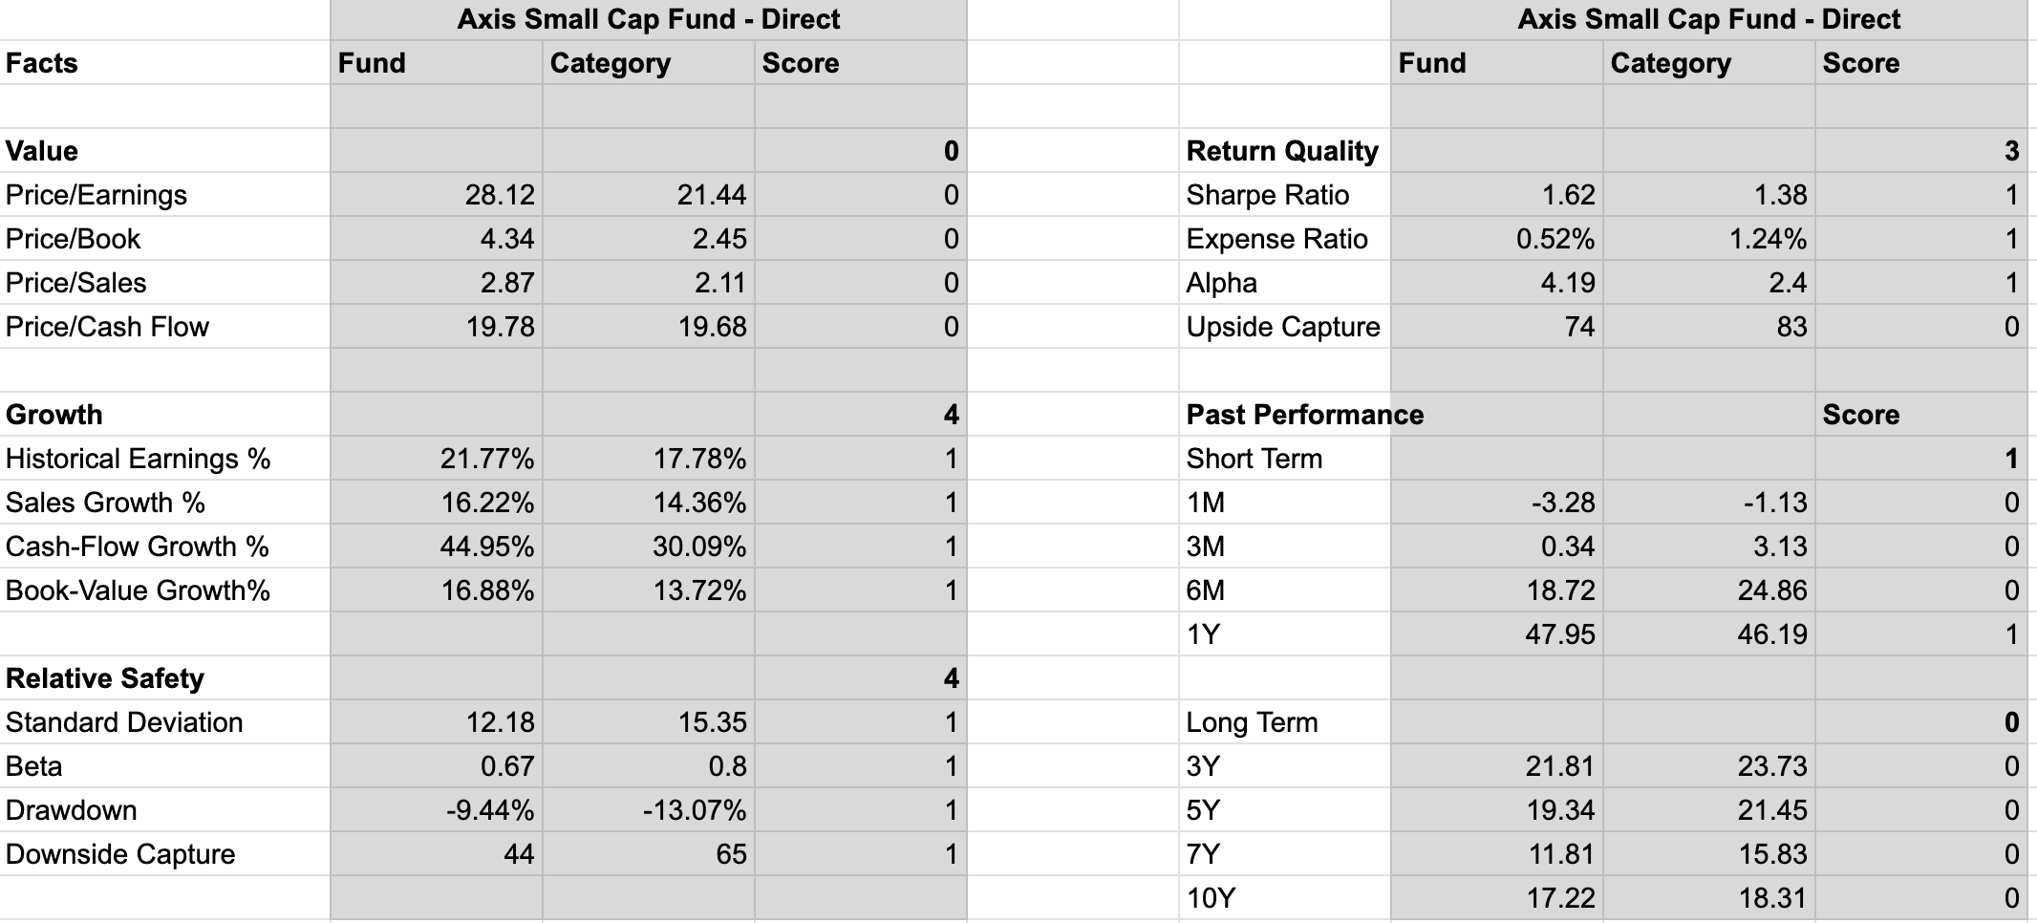Select the Price/Book category value 2.45
Viewport: 2037px width, 923px height.
pos(718,239)
